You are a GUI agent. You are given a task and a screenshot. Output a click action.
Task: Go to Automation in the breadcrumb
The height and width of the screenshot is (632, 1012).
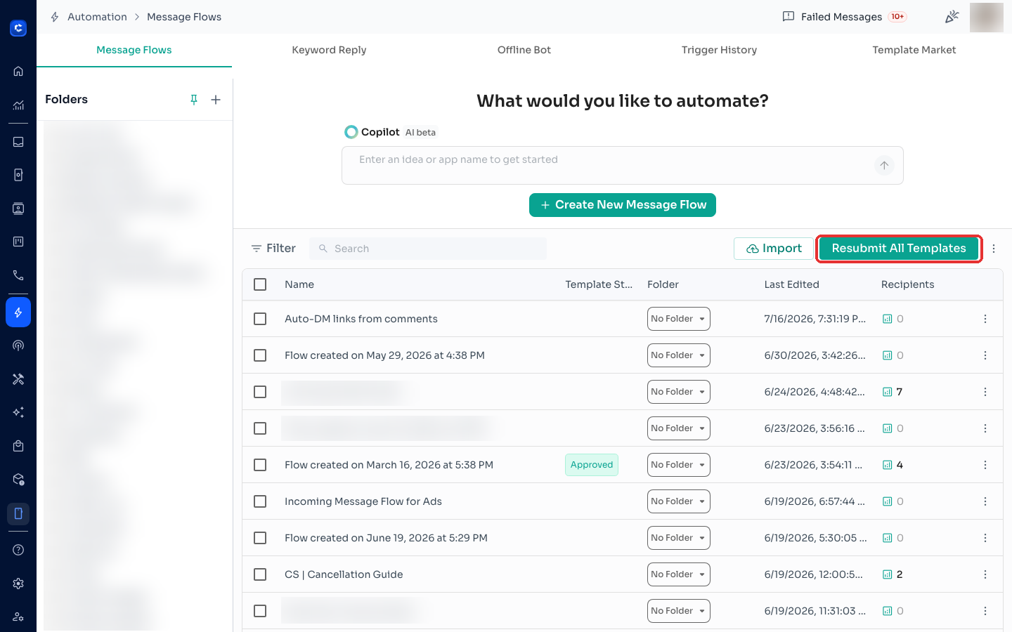point(97,17)
